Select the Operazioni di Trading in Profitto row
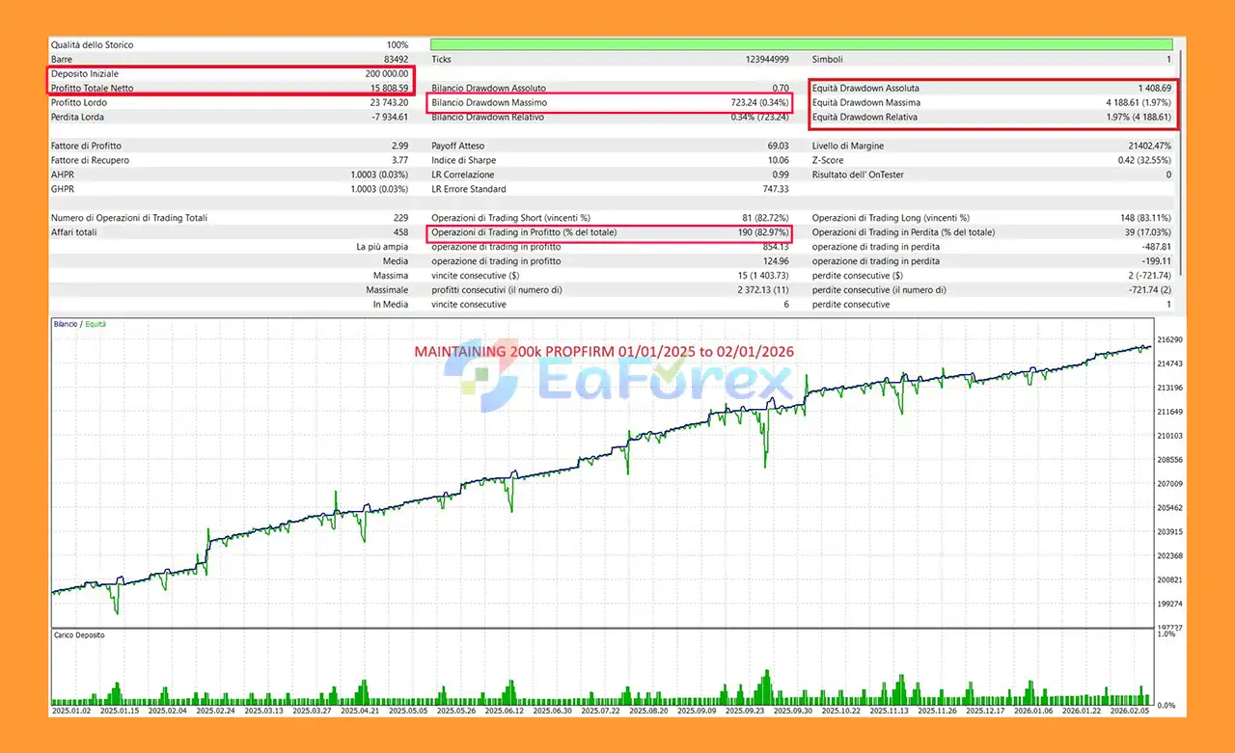 [x=610, y=232]
